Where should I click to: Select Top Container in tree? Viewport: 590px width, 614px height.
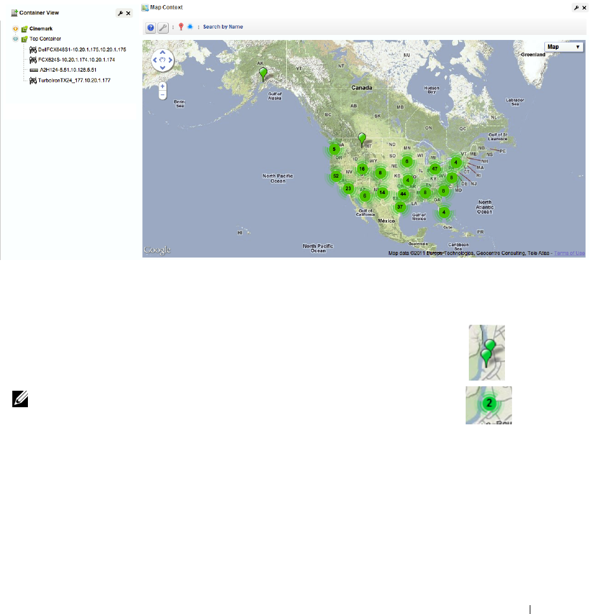[x=45, y=39]
